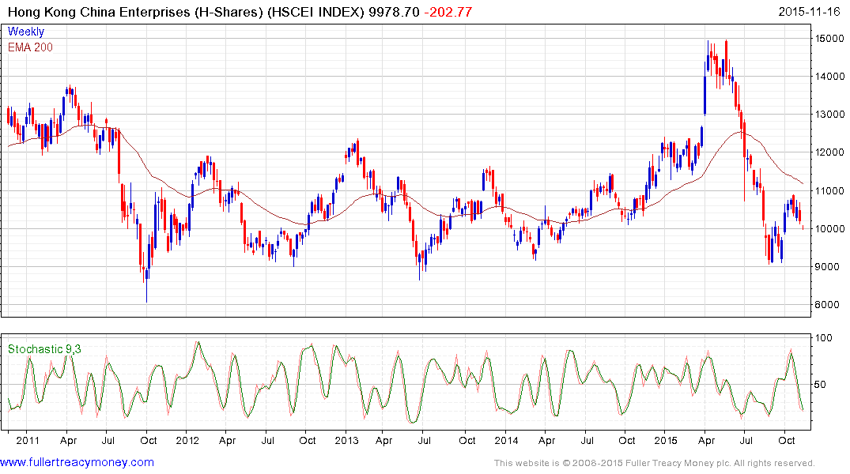Click the 2015 year label on time axis

pyautogui.click(x=666, y=440)
